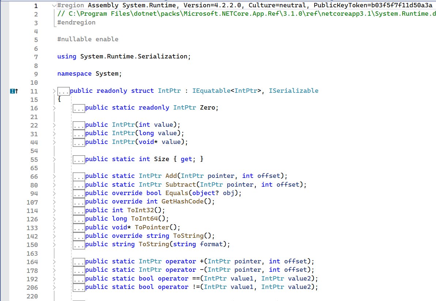The height and width of the screenshot is (301, 436).
Task: Click the ellipsis box before ToString(string format)
Action: pyautogui.click(x=79, y=245)
